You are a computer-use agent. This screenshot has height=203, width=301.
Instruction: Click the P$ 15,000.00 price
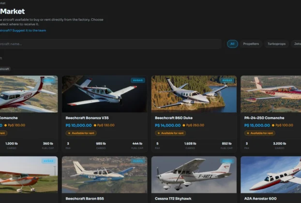pyautogui.click(x=257, y=125)
